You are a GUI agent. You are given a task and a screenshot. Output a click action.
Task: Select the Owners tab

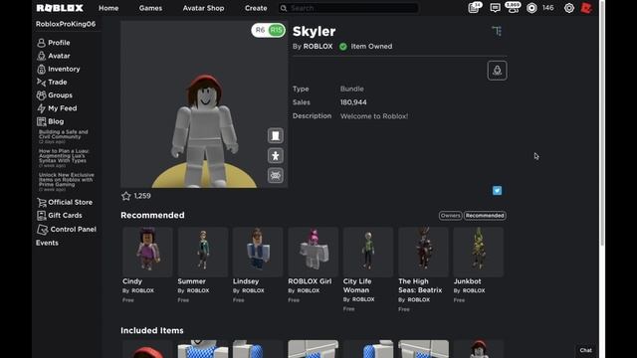pyautogui.click(x=450, y=216)
